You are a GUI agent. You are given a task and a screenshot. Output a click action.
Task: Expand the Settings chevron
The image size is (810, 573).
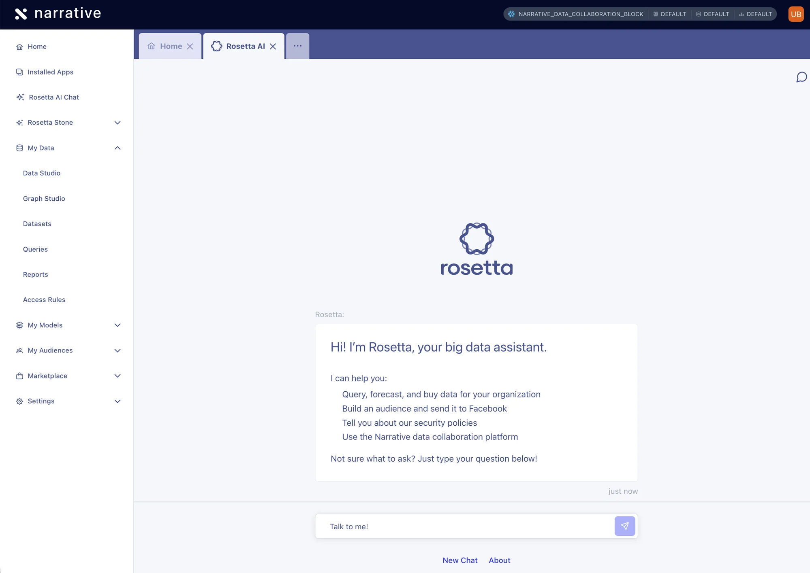tap(118, 401)
